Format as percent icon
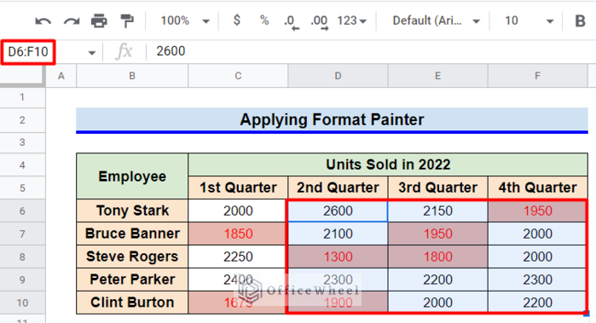The width and height of the screenshot is (596, 323). tap(264, 20)
